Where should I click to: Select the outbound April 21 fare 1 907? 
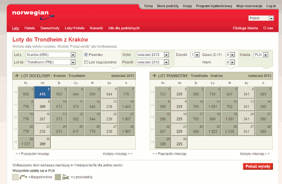click(126, 117)
